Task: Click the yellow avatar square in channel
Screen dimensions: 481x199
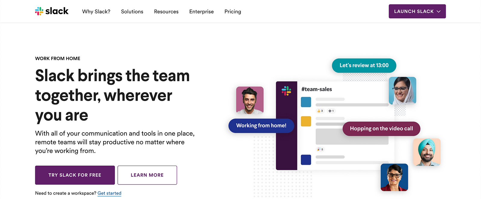Action: click(306, 121)
